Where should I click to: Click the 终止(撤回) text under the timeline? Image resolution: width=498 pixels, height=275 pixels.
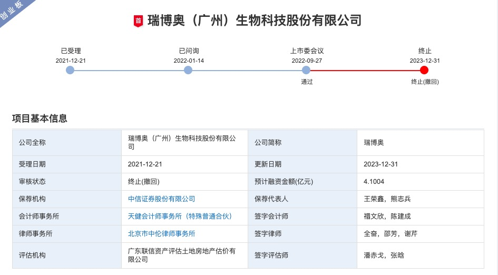pos(425,82)
